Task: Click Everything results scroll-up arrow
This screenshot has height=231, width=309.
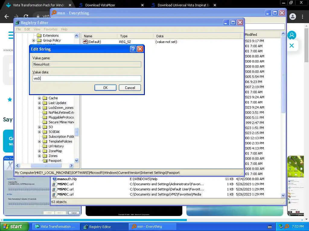Action: [x=283, y=34]
